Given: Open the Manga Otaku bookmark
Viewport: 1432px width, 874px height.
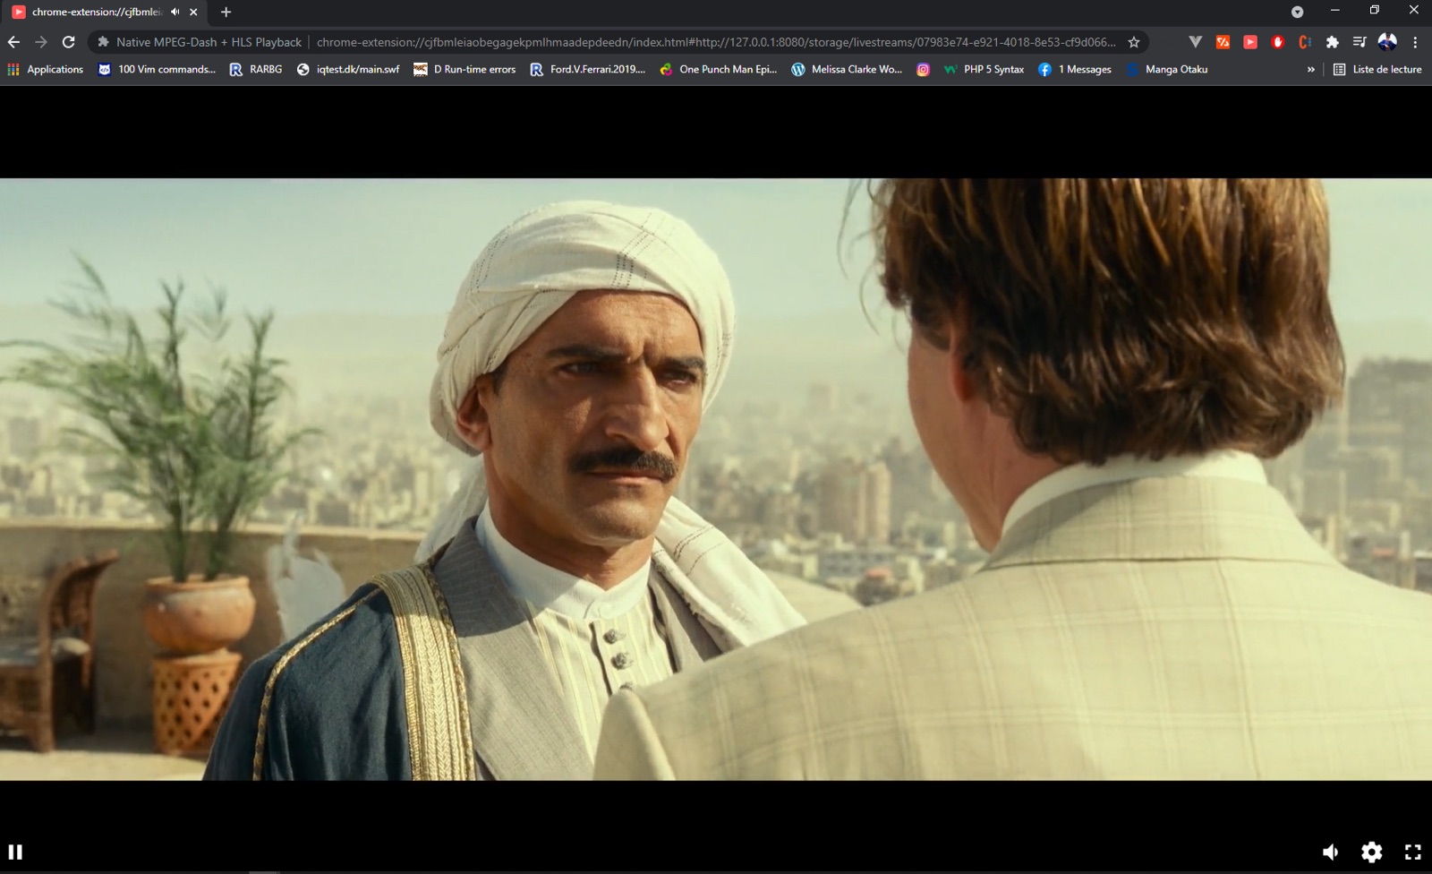Looking at the screenshot, I should [x=1167, y=69].
